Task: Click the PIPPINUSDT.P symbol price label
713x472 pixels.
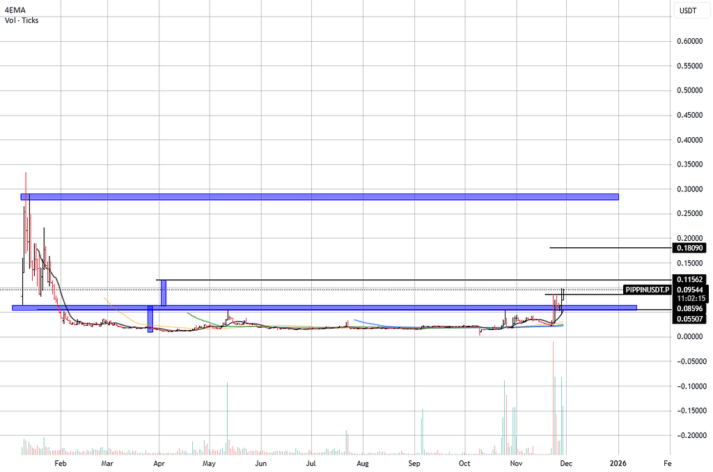Action: pos(647,289)
